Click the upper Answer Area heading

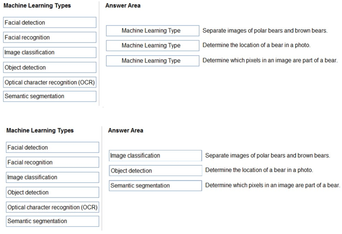123,5
